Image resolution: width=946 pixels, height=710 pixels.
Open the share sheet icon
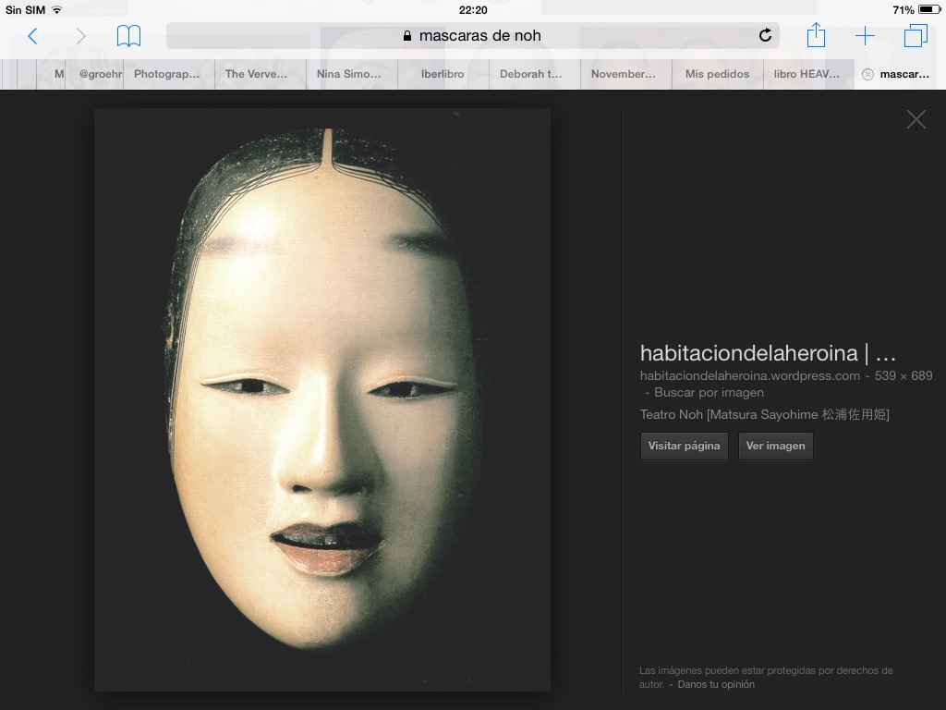[x=816, y=35]
